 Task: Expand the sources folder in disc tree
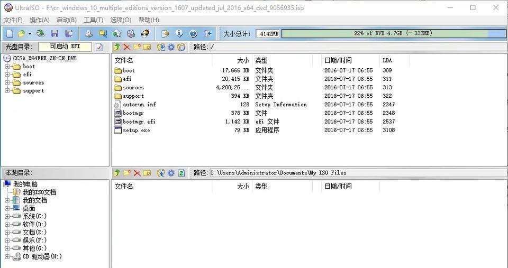[7, 82]
